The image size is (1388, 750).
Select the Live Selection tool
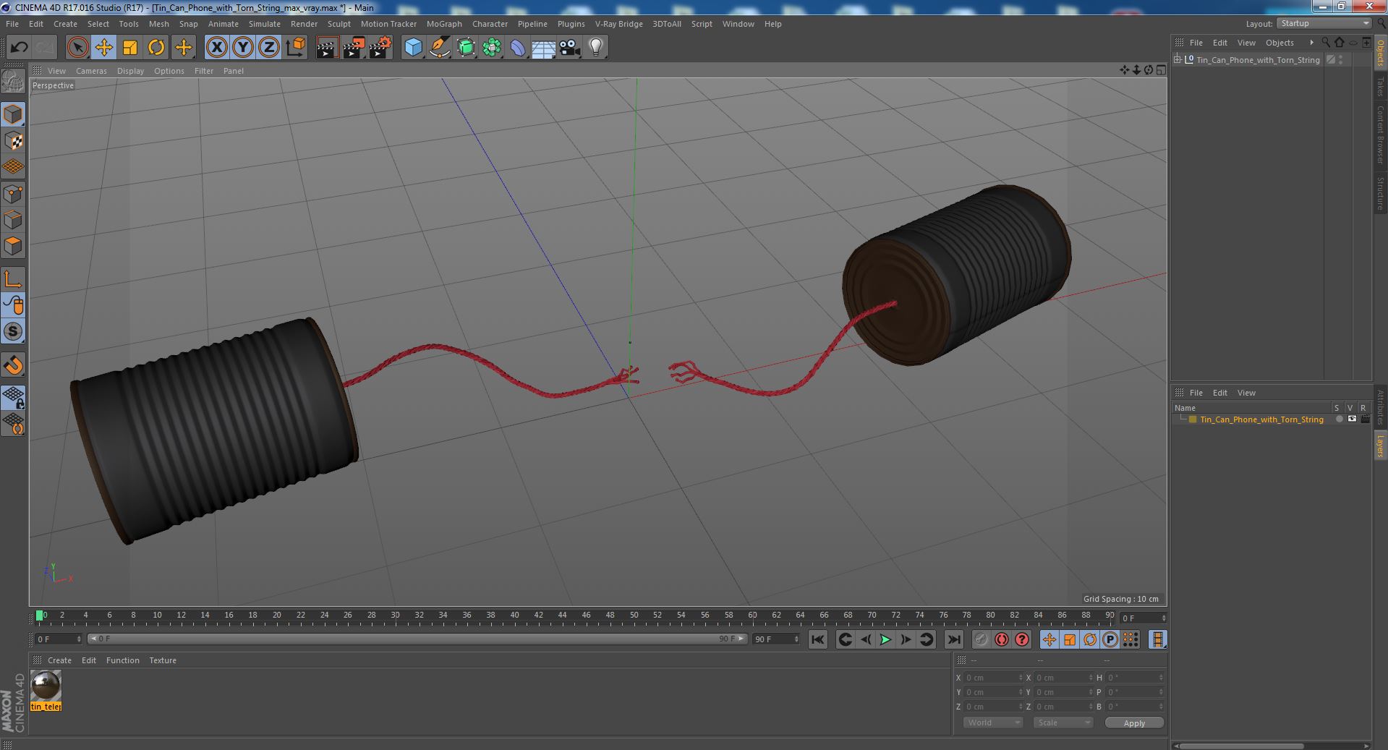pos(77,48)
